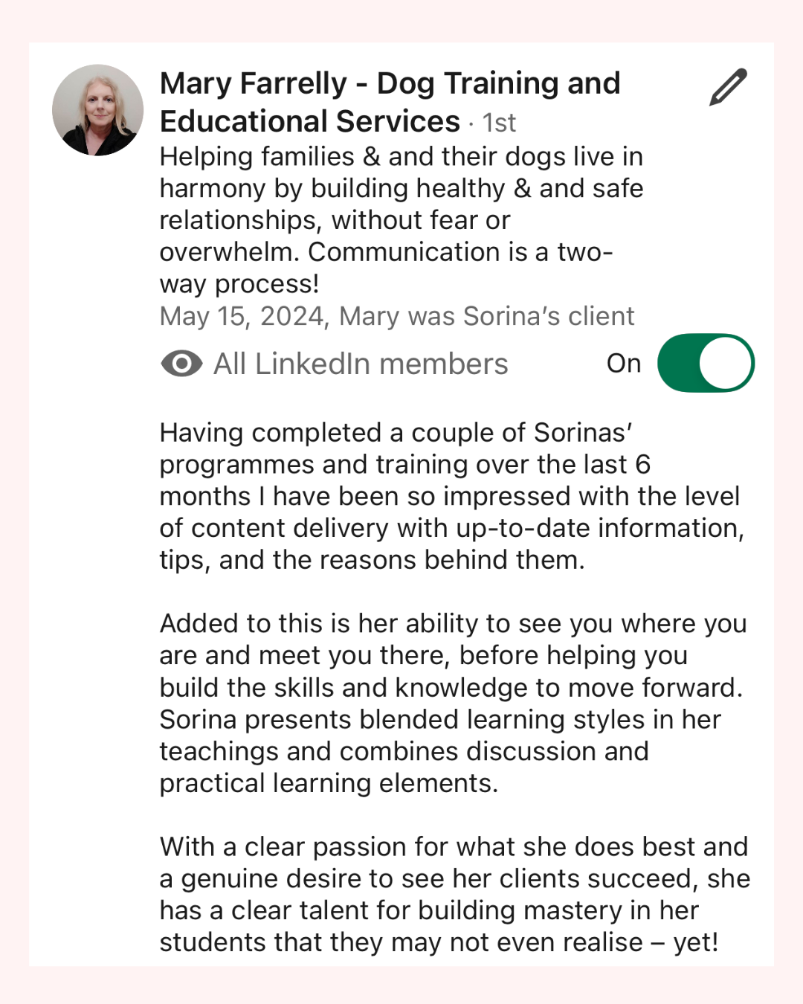
Task: Click 'Educational Services' in the profile title
Action: click(x=309, y=122)
